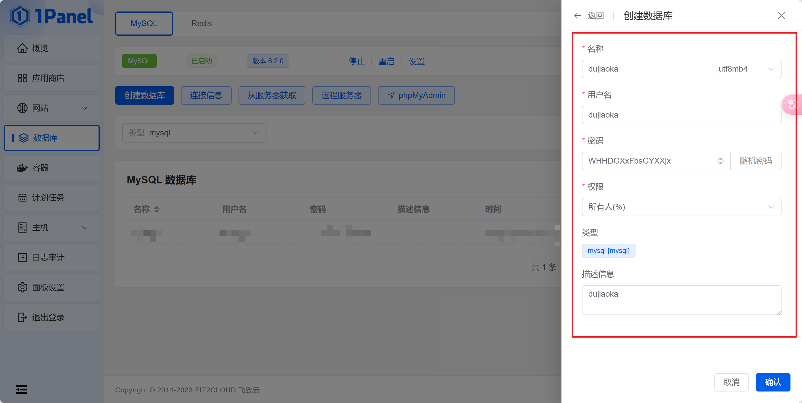The width and height of the screenshot is (802, 403).
Task: Select the mysql [mysql] type option
Action: coord(608,250)
